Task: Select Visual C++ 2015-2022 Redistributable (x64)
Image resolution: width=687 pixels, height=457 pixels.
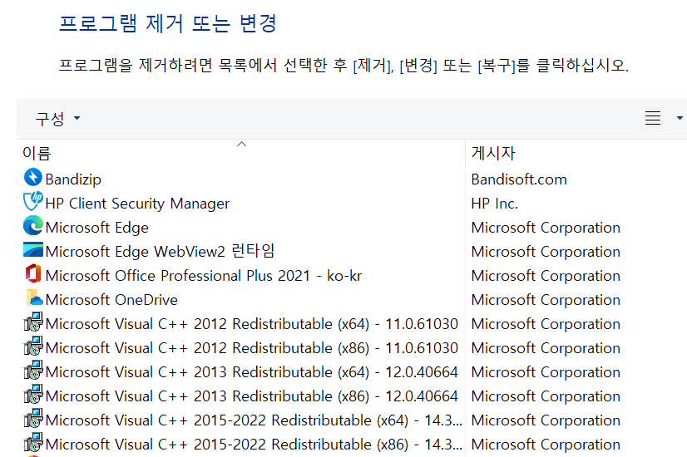Action: pyautogui.click(x=254, y=420)
